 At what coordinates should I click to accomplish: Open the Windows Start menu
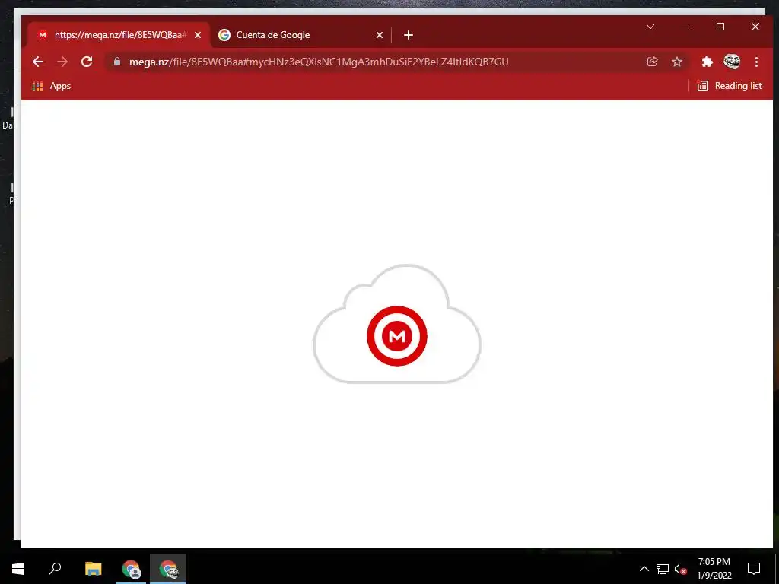tap(18, 569)
